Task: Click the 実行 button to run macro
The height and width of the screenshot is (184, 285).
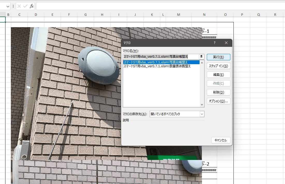Action: (218, 57)
